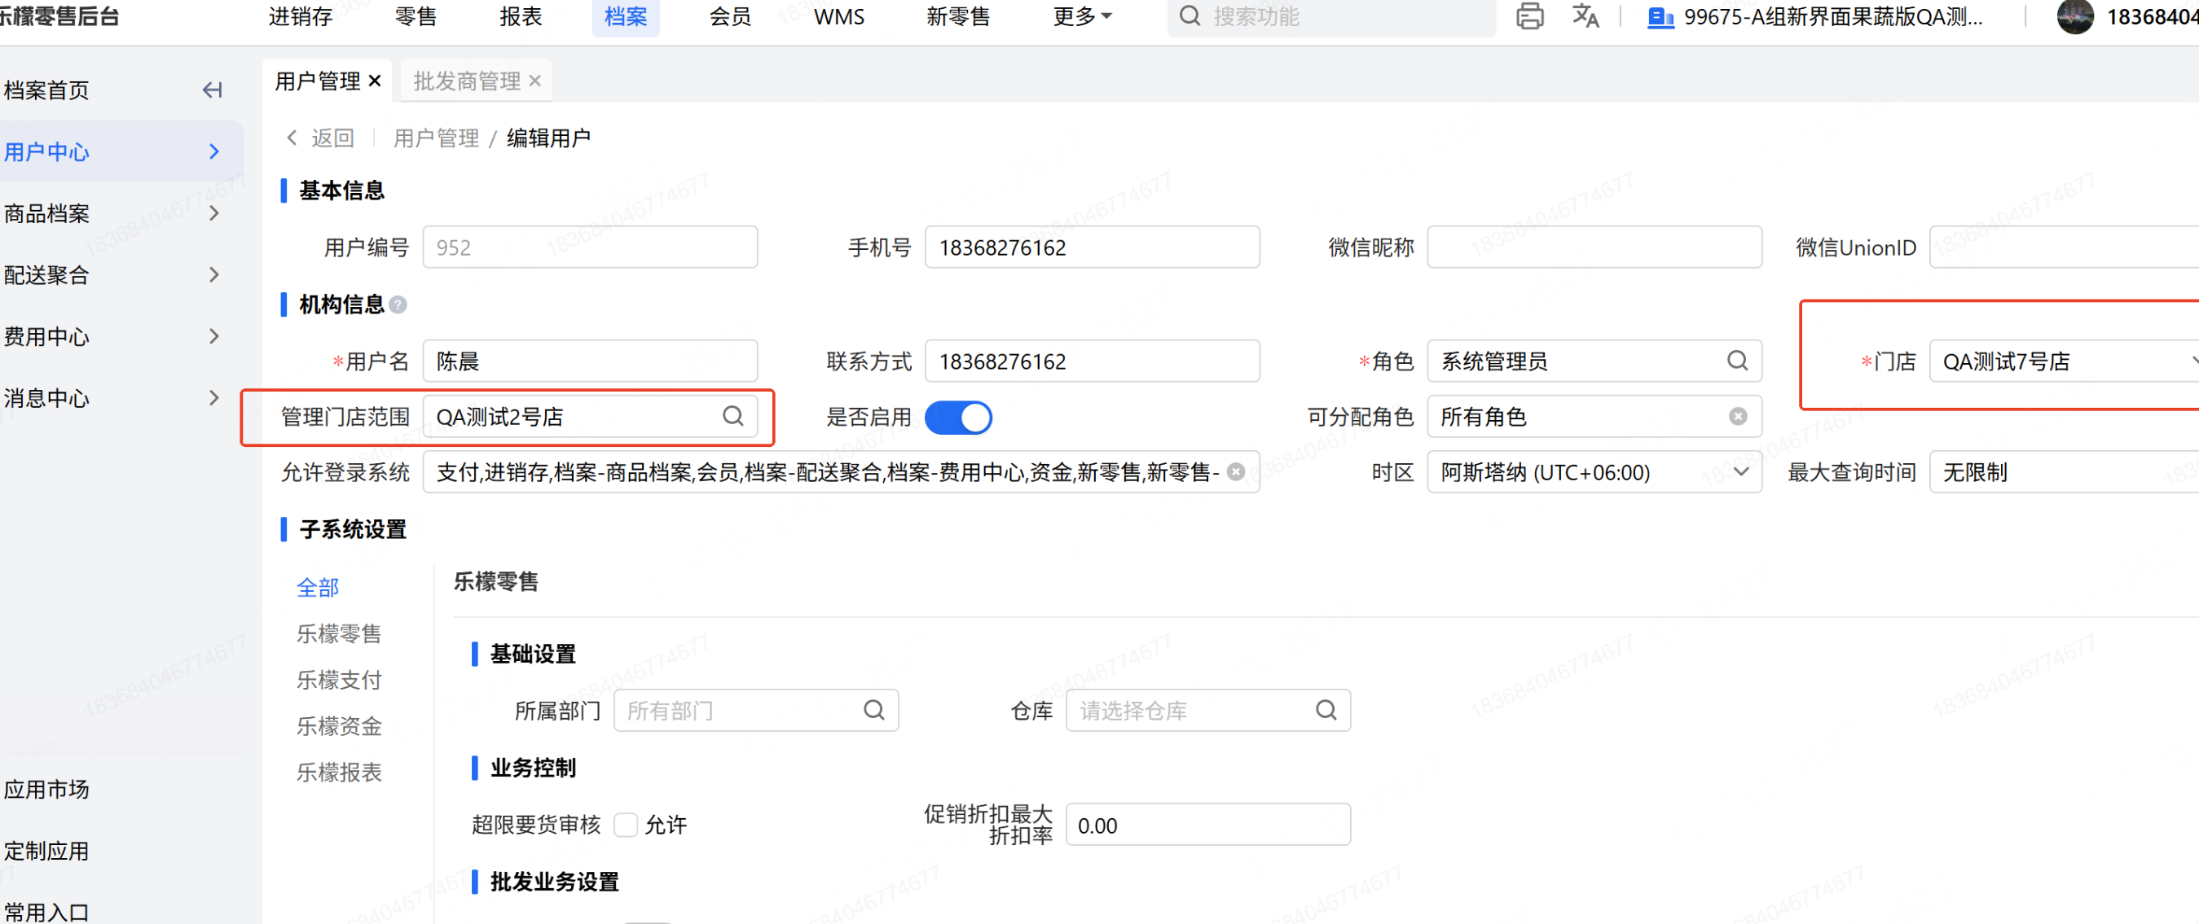Expand the 更多 menu in top navigation
Image resolution: width=2199 pixels, height=924 pixels.
point(1081,16)
